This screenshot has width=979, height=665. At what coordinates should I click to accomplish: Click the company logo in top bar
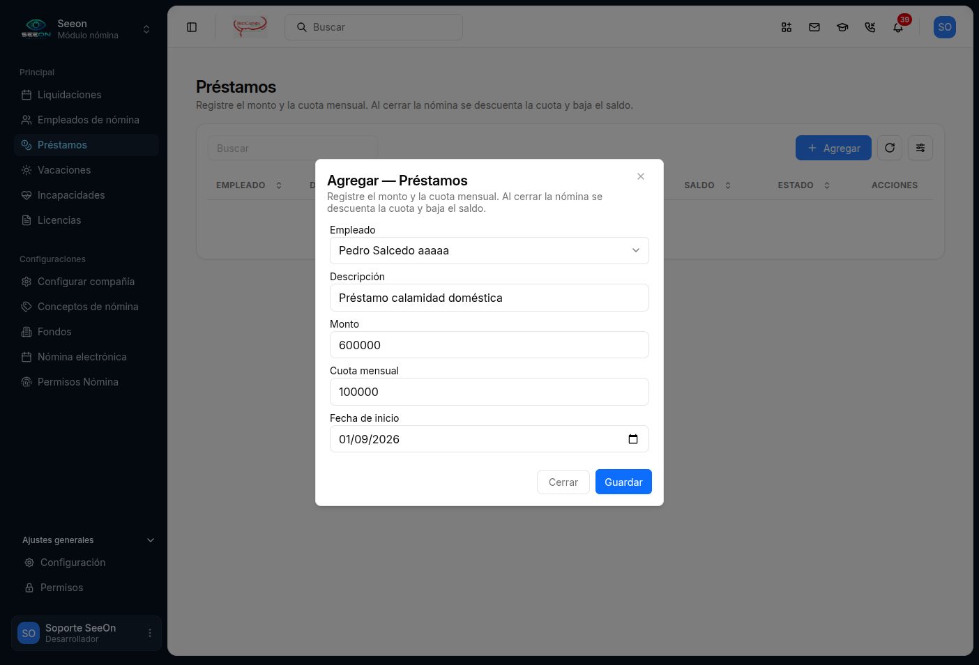[x=250, y=27]
